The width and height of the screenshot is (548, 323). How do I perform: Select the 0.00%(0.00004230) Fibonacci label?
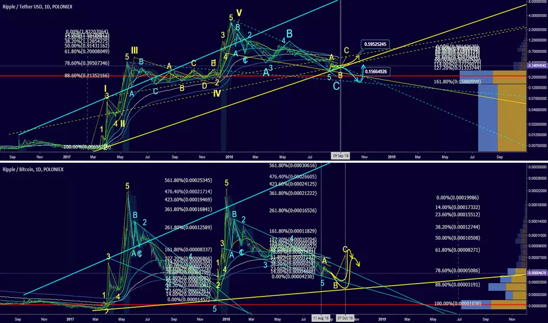click(x=293, y=277)
